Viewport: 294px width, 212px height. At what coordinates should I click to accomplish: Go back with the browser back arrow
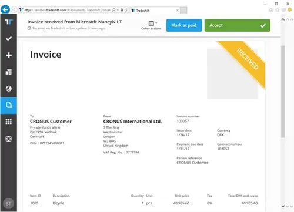(x=5, y=9)
